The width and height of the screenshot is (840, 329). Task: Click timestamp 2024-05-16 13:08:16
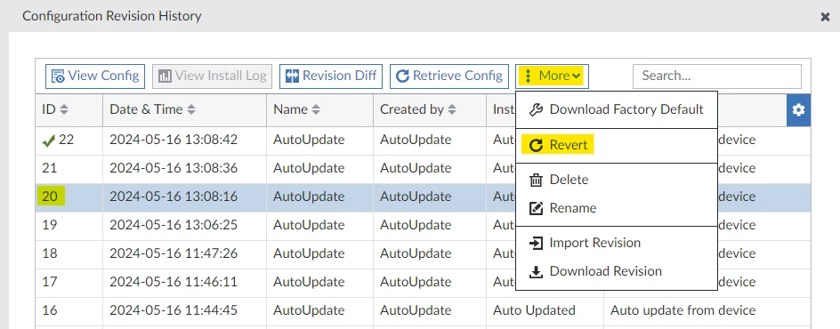[x=174, y=197]
